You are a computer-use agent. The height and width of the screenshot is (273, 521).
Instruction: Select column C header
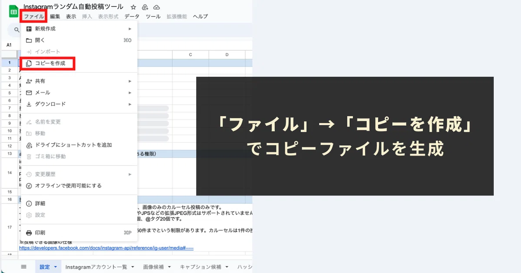pyautogui.click(x=191, y=55)
